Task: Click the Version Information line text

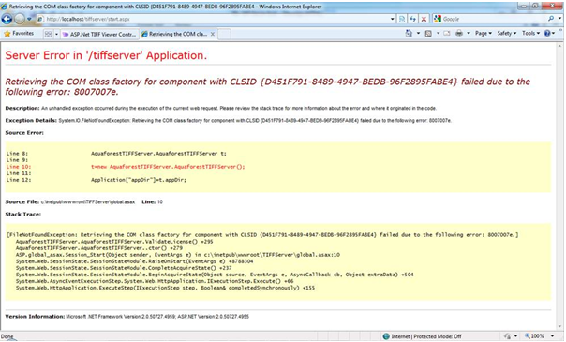Action: click(127, 317)
